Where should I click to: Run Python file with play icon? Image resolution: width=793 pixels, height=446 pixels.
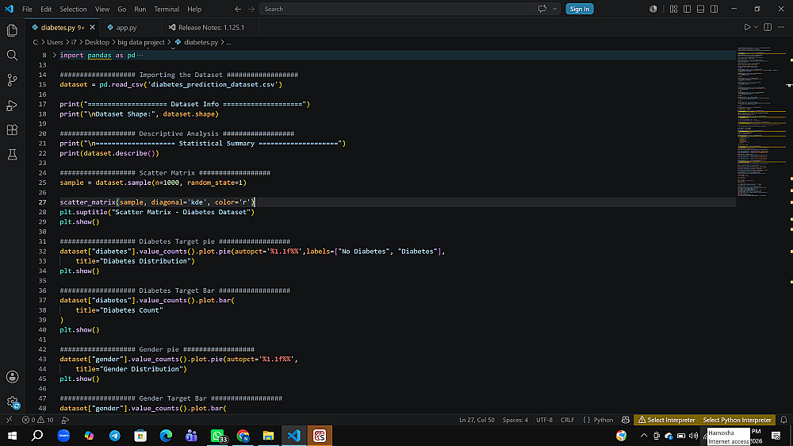click(747, 27)
